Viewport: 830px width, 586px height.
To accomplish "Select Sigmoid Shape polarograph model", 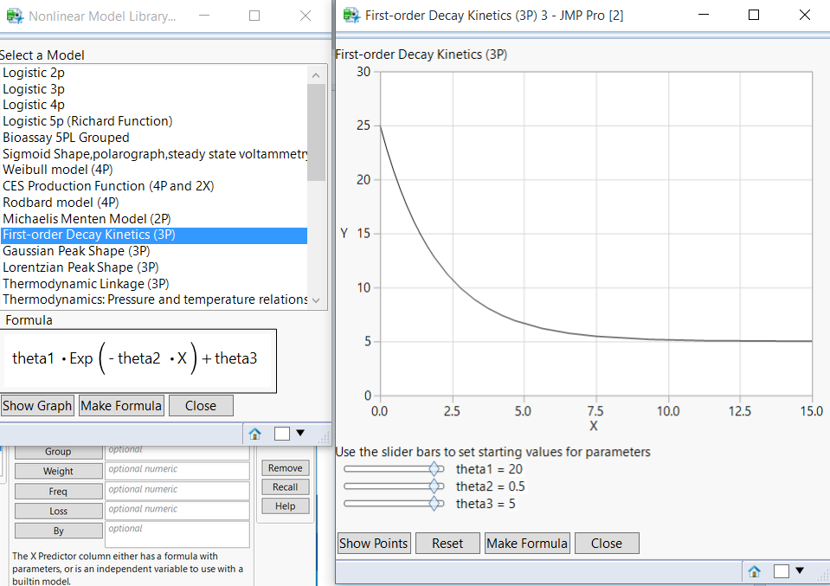I will click(x=153, y=153).
